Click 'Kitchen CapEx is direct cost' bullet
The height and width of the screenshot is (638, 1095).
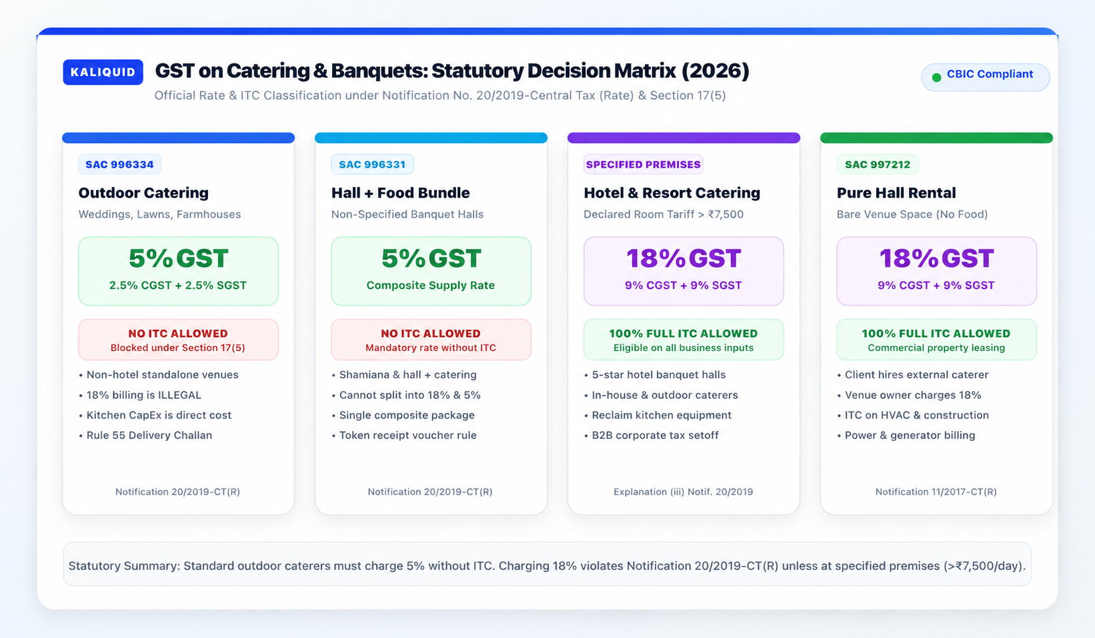coord(155,415)
